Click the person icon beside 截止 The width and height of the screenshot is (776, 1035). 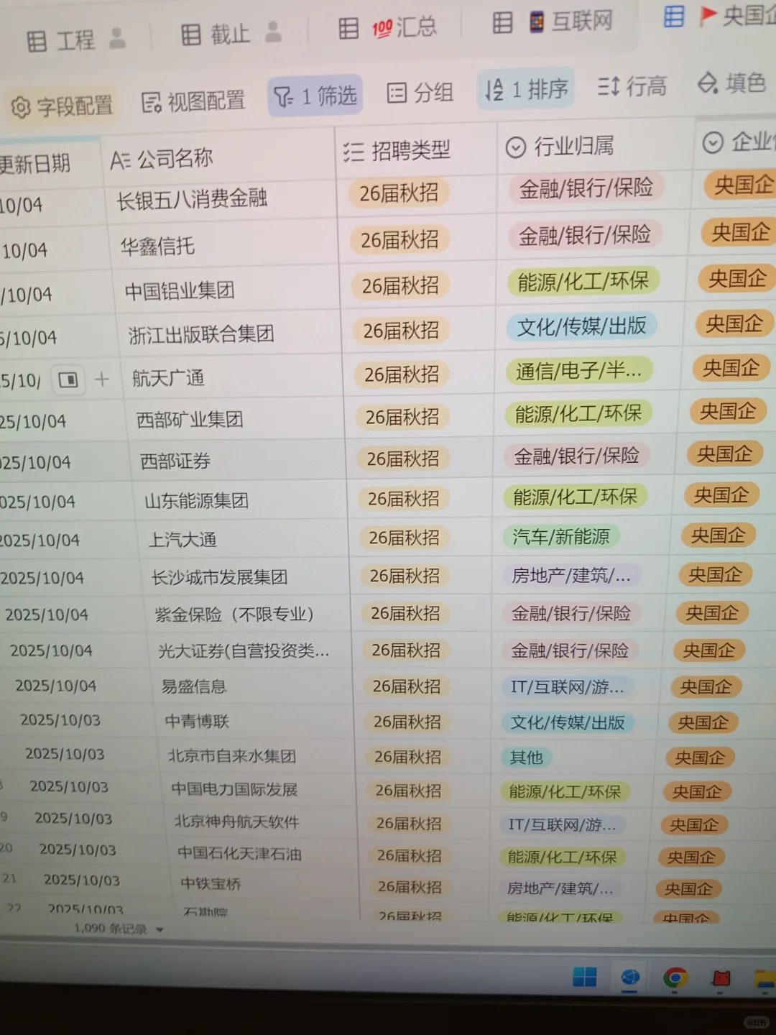pyautogui.click(x=273, y=31)
